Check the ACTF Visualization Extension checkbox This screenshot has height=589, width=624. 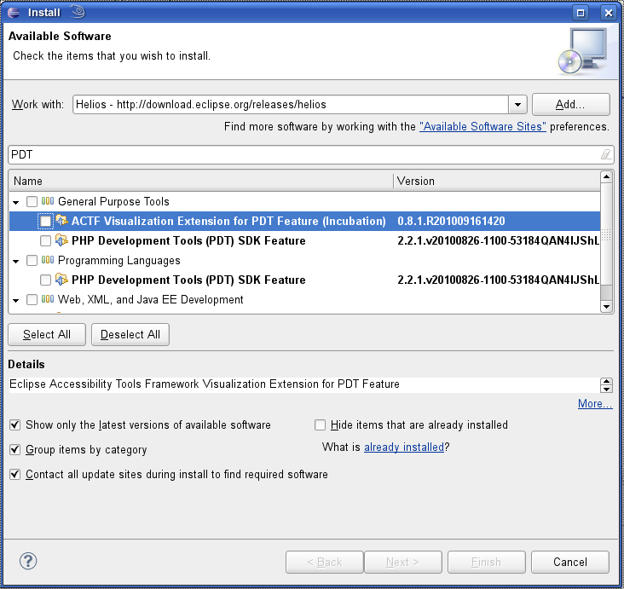click(x=45, y=221)
